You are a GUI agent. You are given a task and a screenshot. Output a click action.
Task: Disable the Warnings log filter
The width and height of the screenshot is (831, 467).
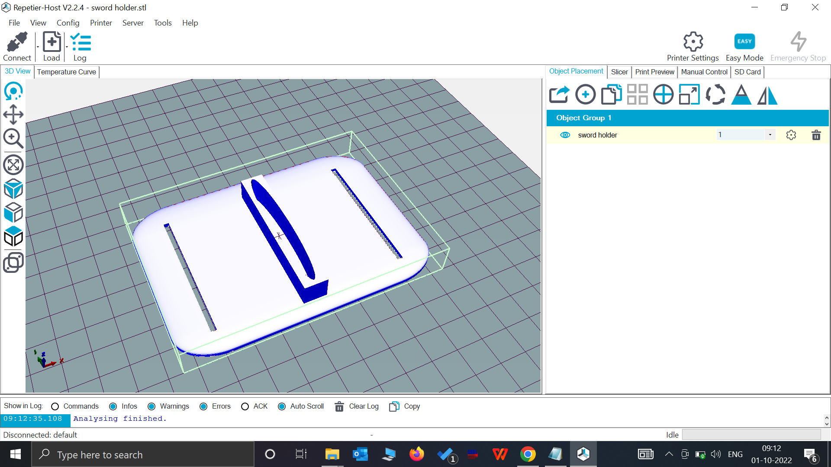[x=151, y=406]
